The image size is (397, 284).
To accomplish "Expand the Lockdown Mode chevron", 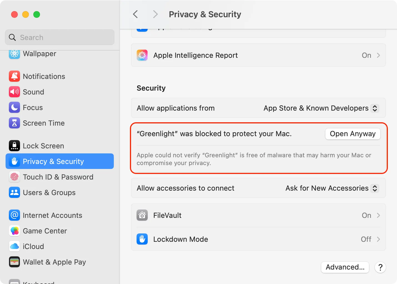I will 378,239.
